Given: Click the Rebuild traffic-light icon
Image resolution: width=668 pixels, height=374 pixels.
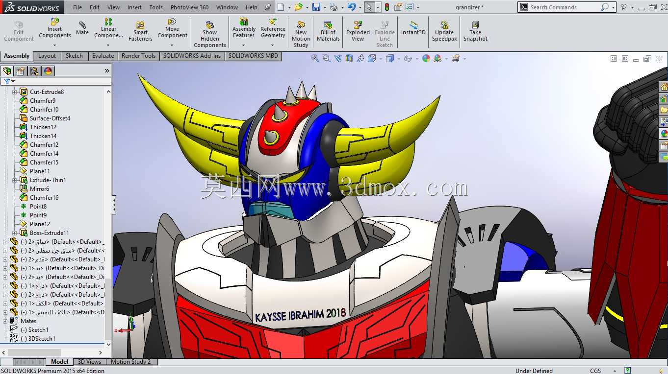Looking at the screenshot, I should click(x=387, y=7).
